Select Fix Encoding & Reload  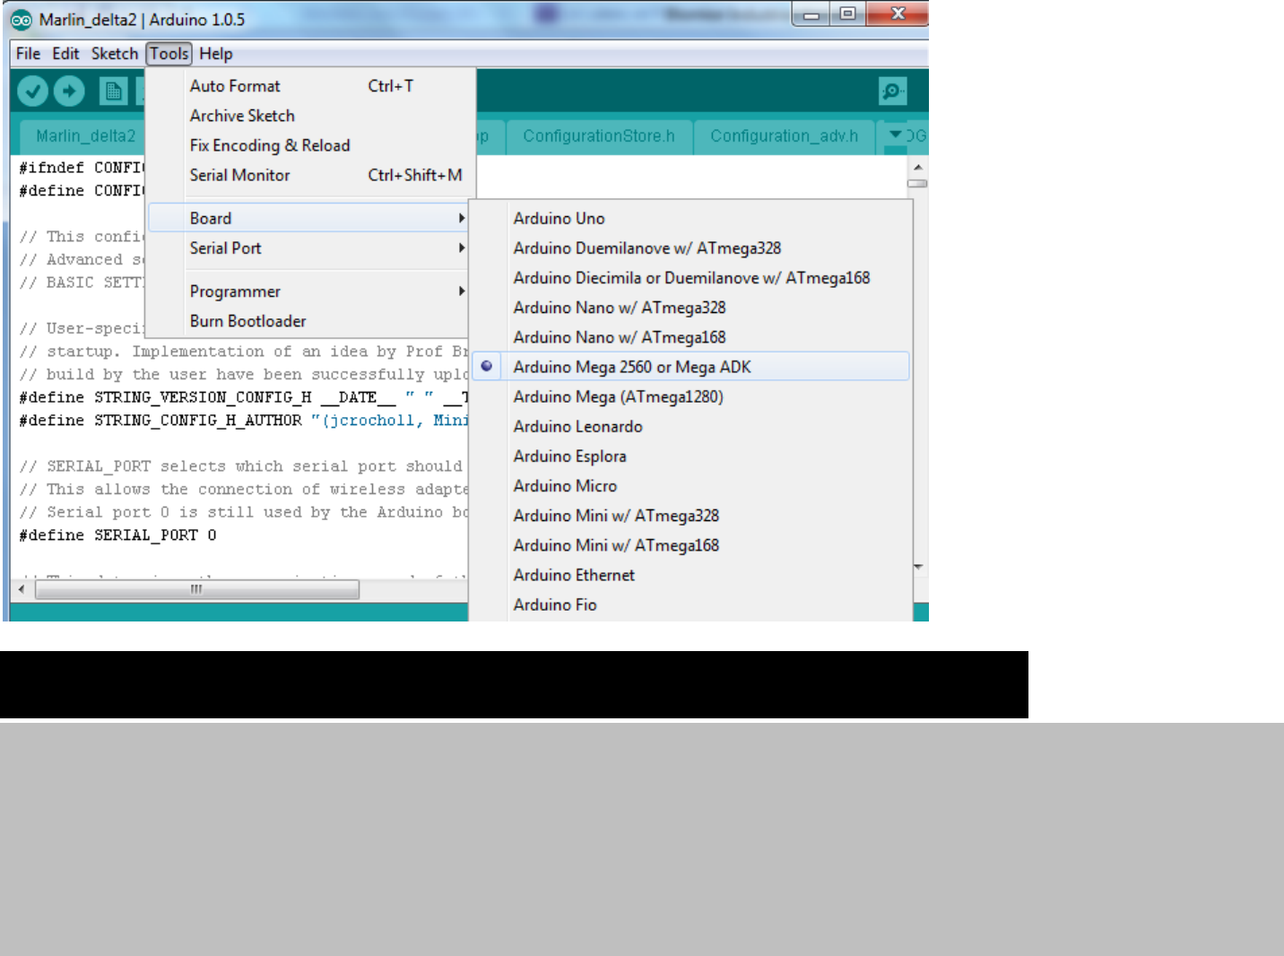(x=309, y=145)
